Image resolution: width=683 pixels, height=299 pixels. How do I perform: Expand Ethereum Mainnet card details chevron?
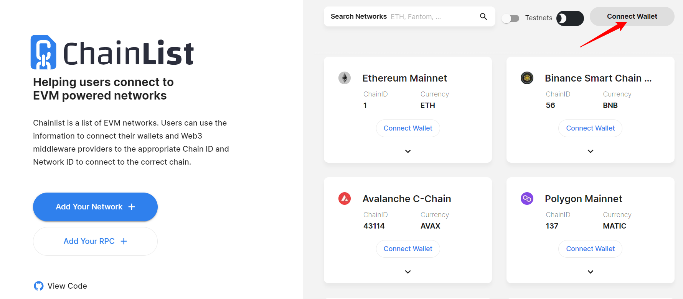[x=408, y=151]
